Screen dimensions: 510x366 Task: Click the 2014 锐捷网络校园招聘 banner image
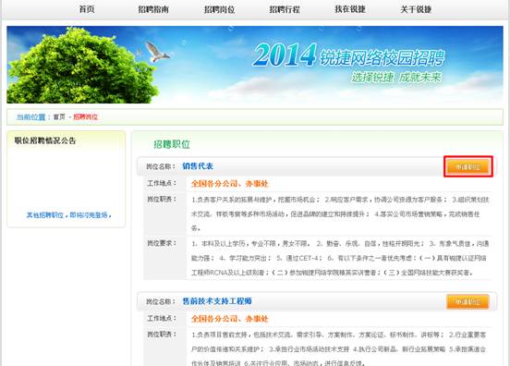pos(255,65)
